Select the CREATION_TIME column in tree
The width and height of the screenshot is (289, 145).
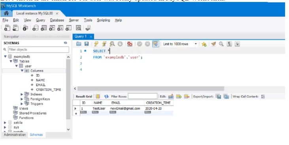[x=48, y=89]
